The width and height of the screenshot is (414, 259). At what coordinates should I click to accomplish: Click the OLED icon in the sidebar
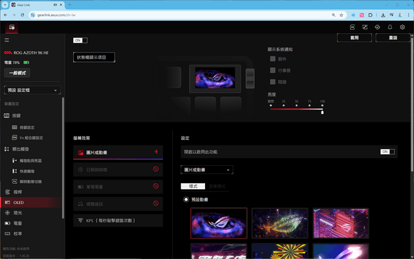click(x=7, y=203)
